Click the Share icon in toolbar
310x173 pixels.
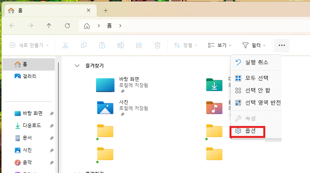click(139, 45)
